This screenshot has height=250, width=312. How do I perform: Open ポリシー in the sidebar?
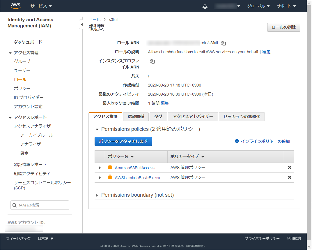[x=22, y=89]
